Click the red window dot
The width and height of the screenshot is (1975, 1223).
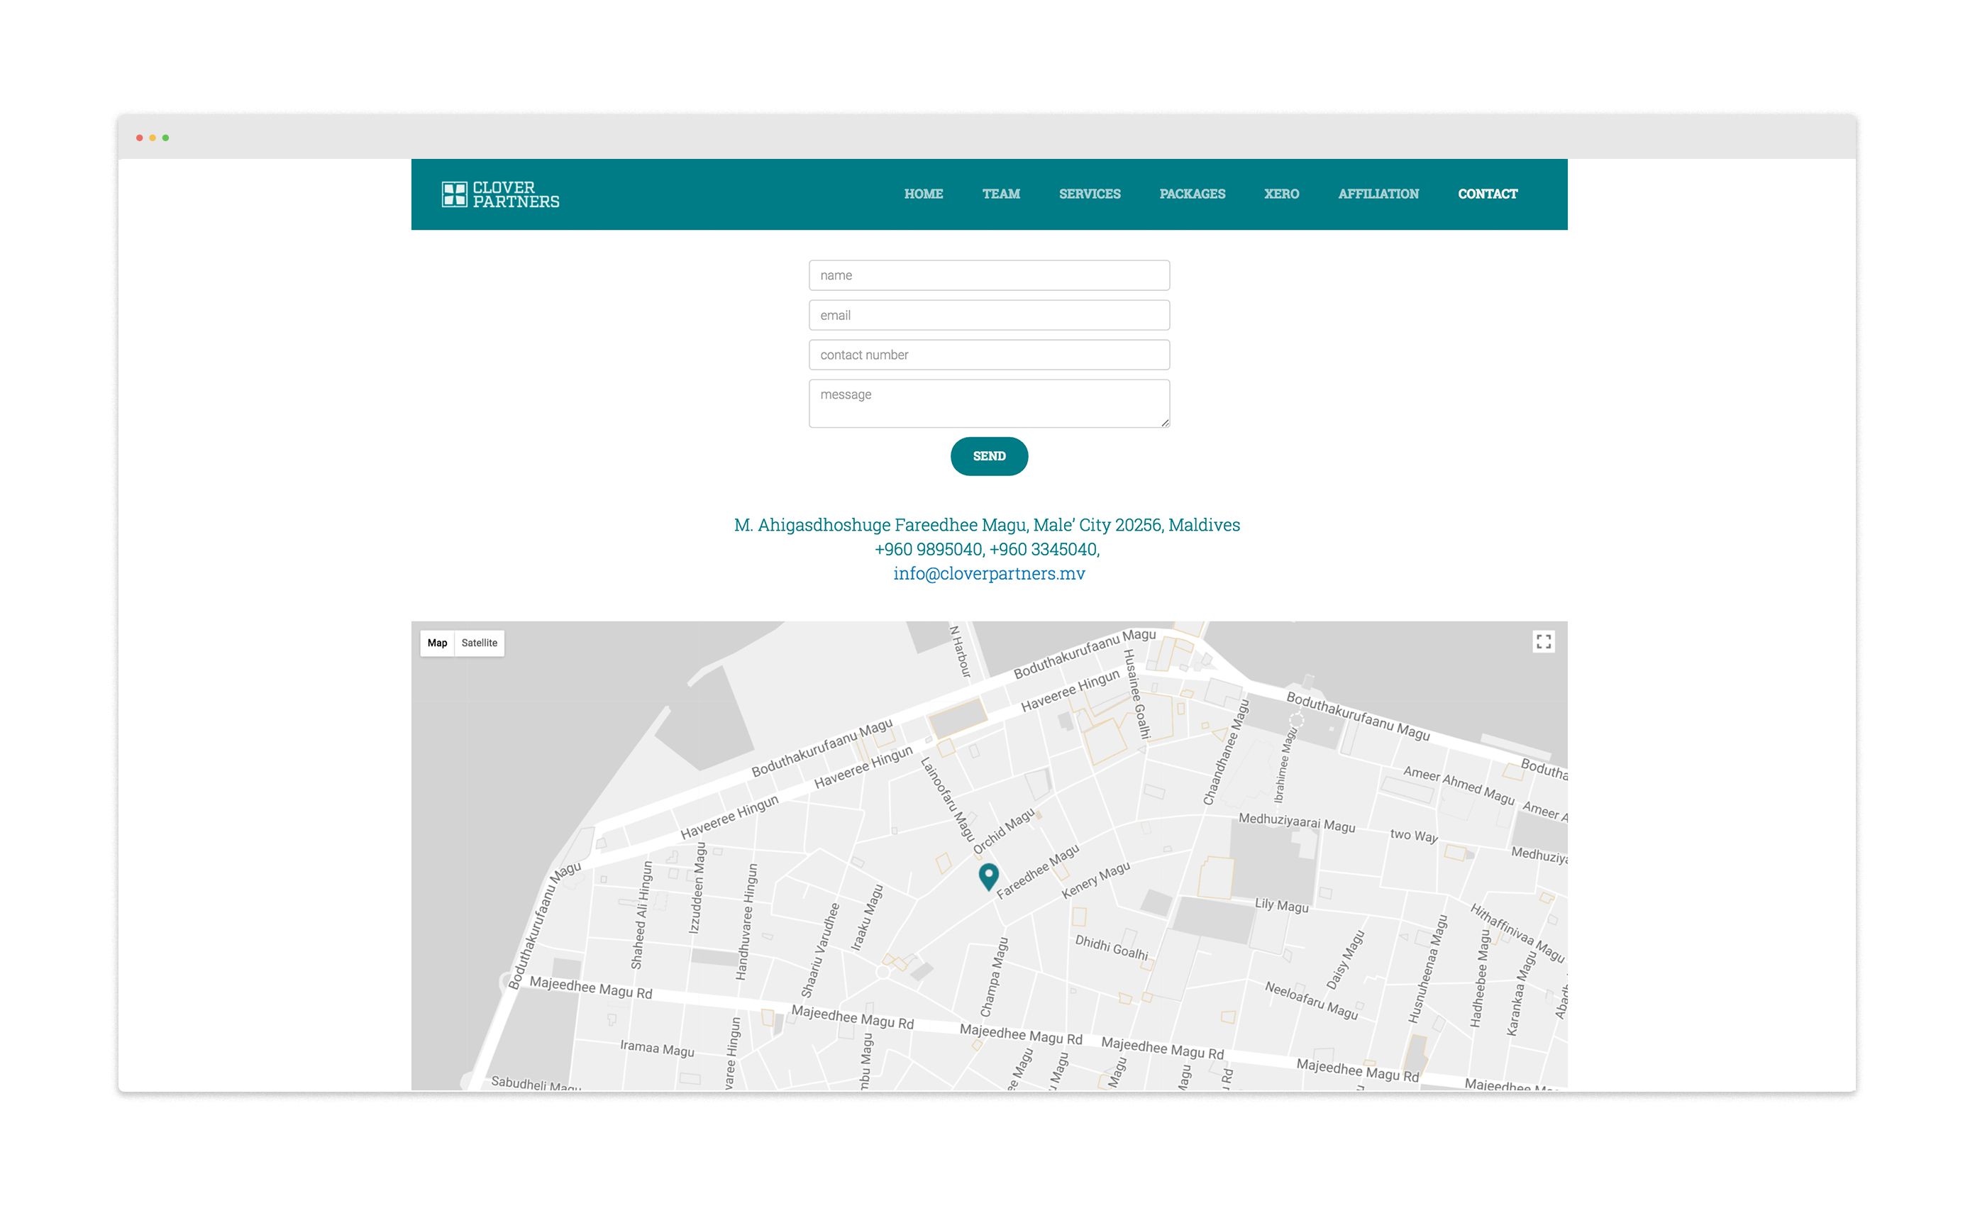point(140,138)
